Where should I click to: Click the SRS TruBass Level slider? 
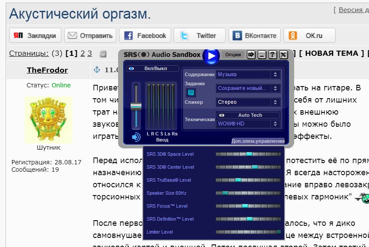click(x=248, y=180)
